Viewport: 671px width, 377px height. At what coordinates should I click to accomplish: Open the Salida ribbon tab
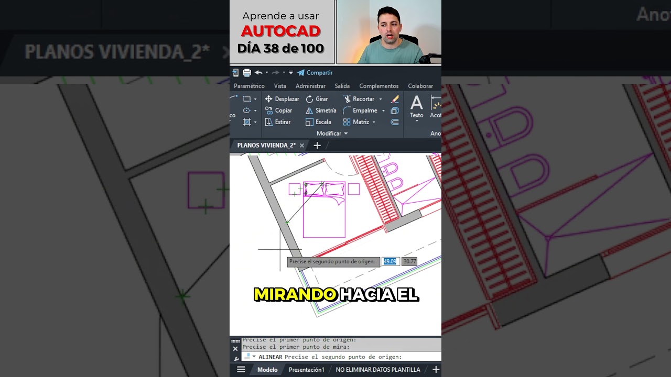pos(342,86)
